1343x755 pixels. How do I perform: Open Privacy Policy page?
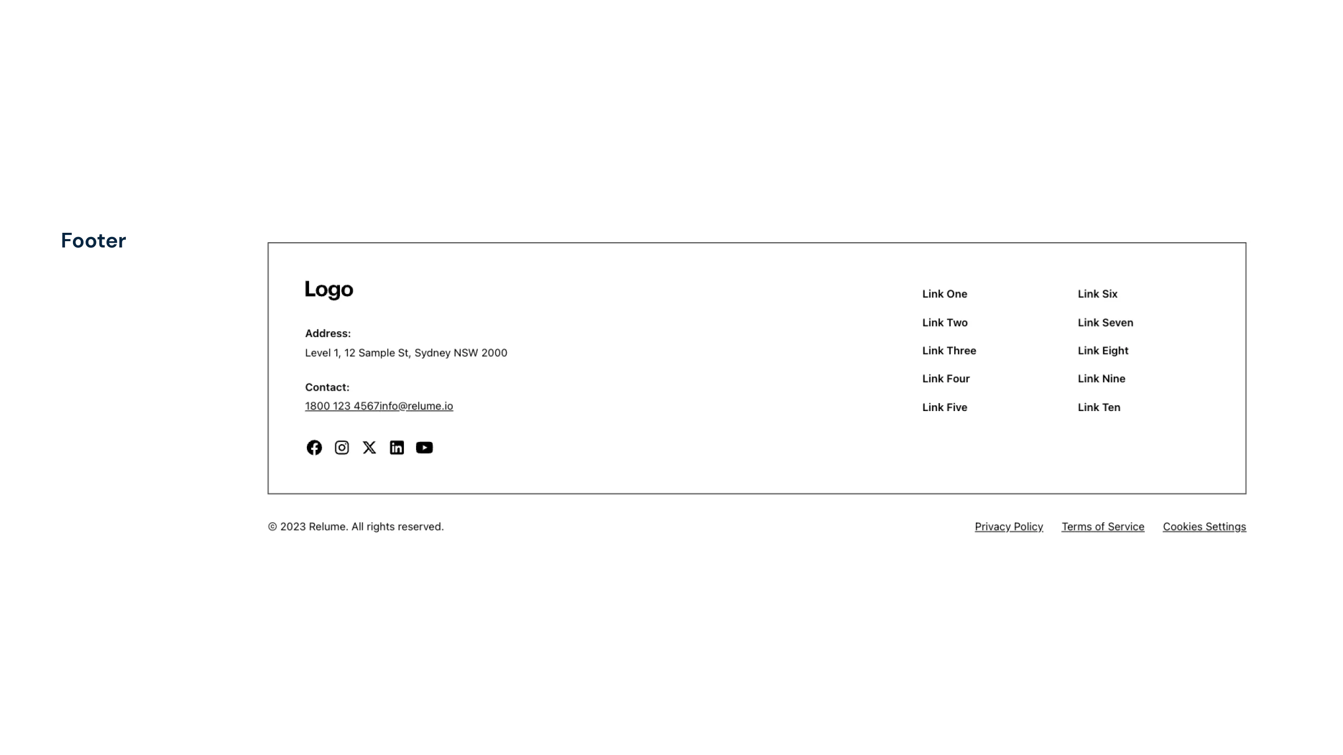[1009, 525]
